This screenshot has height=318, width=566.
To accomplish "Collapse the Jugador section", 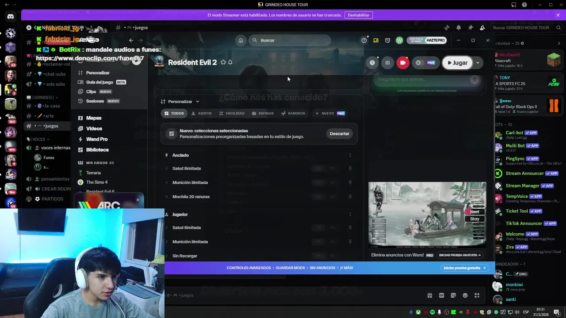I will pos(350,214).
